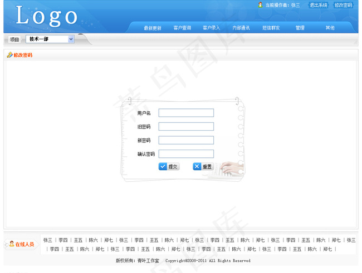Select the 短信群发 menu item

(271, 28)
